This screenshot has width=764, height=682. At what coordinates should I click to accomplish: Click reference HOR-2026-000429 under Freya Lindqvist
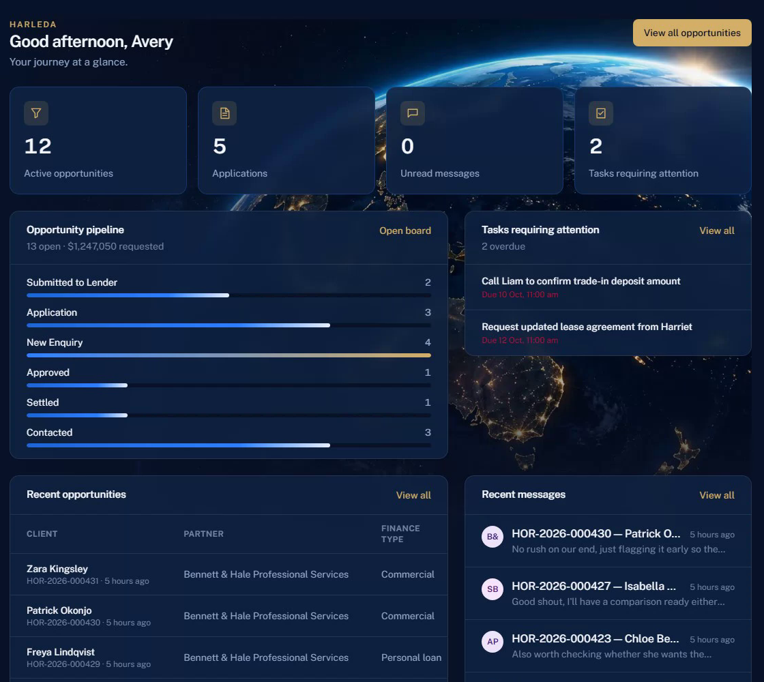(x=63, y=664)
